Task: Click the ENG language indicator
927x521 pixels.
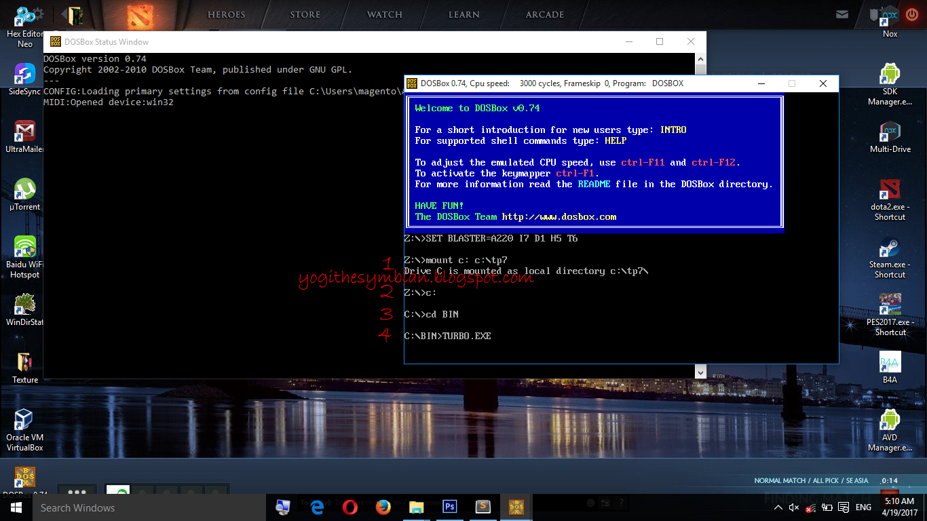Action: coord(863,507)
